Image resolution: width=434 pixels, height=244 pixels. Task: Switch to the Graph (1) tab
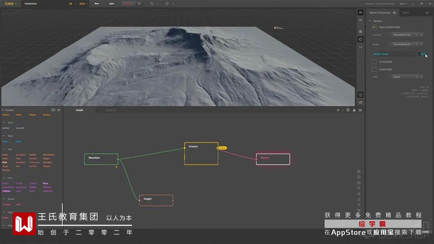pyautogui.click(x=111, y=110)
